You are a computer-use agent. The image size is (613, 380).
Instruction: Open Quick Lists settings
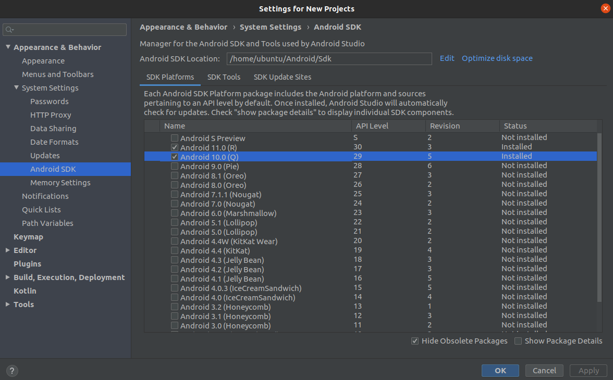[41, 210]
